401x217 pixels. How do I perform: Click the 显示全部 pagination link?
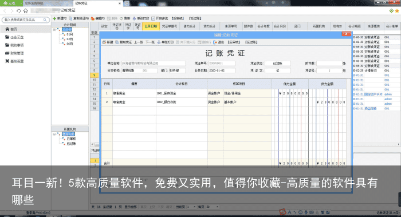click(131, 207)
